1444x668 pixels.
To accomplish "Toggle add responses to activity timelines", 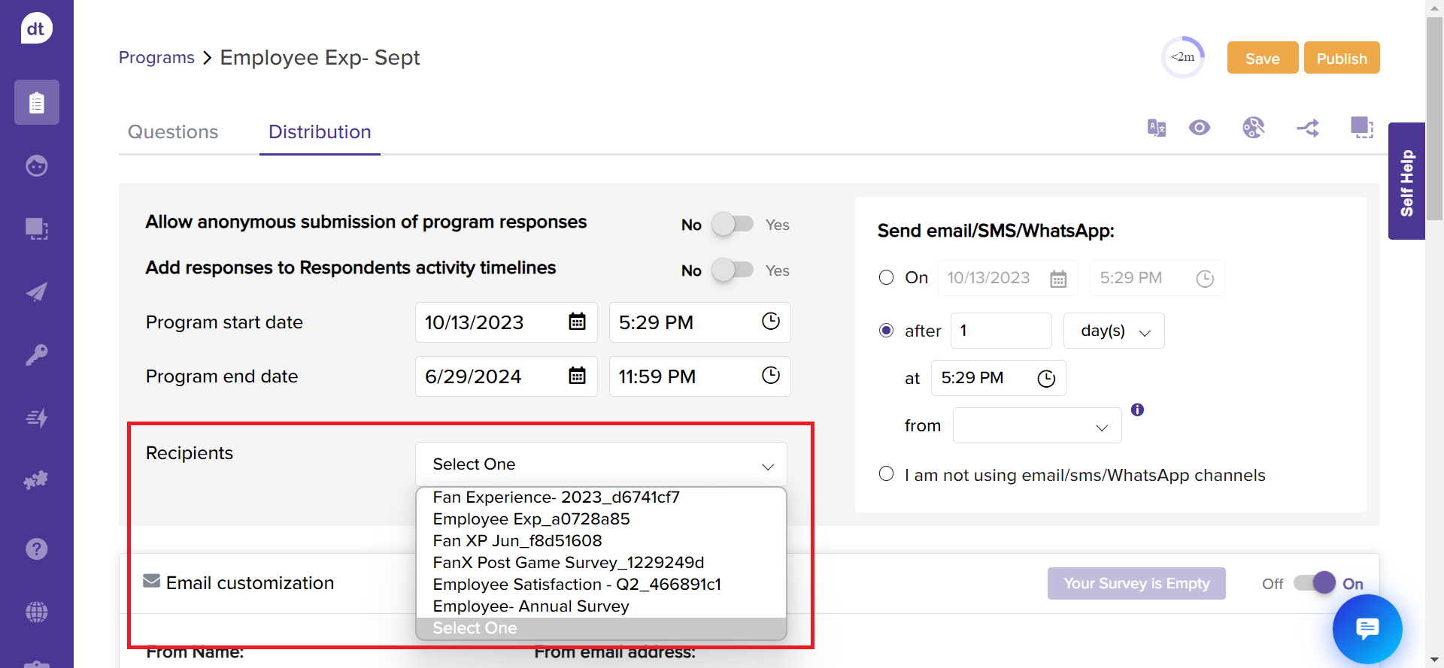I will 733,270.
